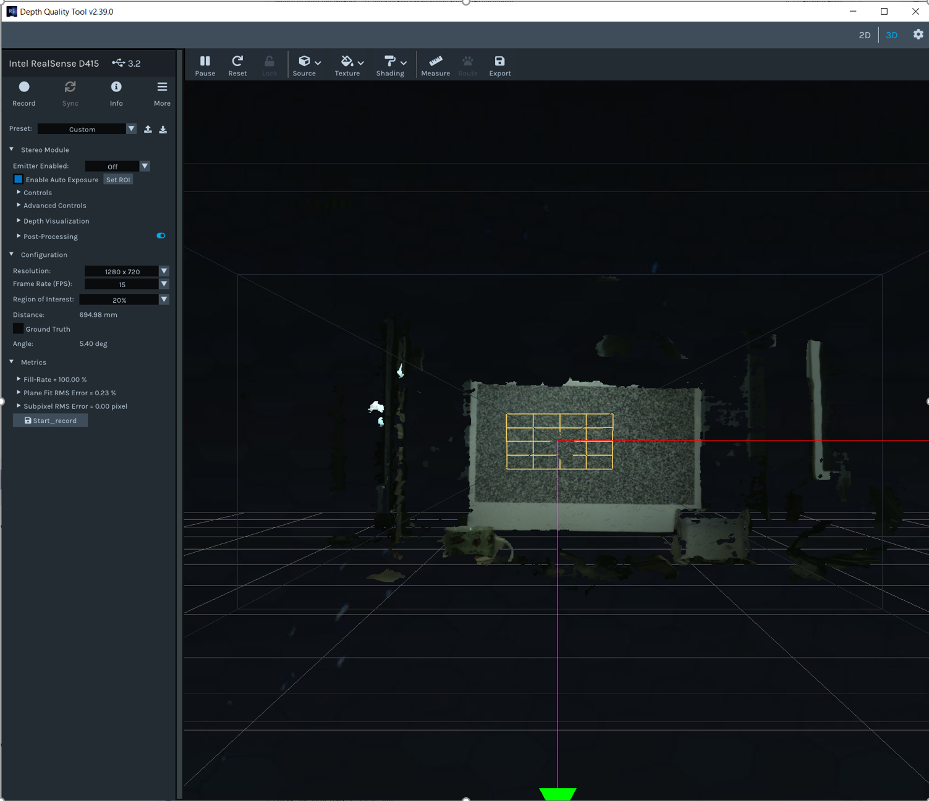Start recording with the Record icon

[x=24, y=87]
